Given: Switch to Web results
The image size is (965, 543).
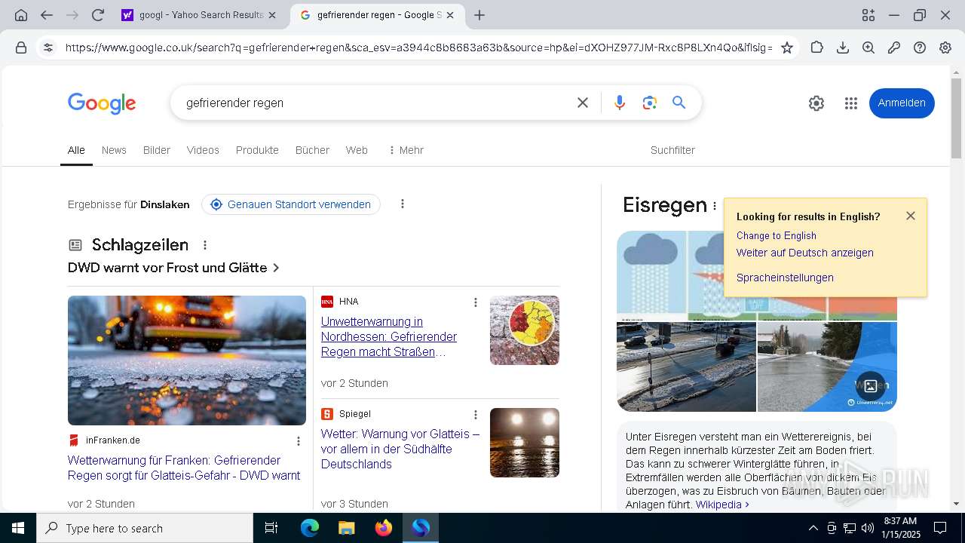Looking at the screenshot, I should [357, 150].
